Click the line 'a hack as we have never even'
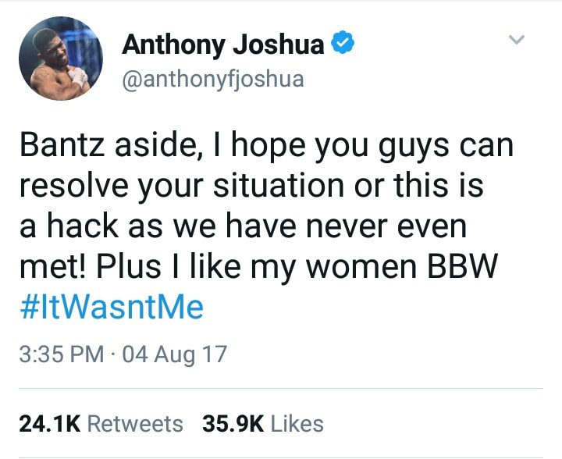 [244, 226]
